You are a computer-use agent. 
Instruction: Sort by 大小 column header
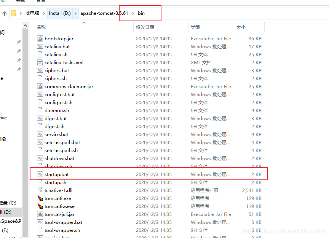241,27
